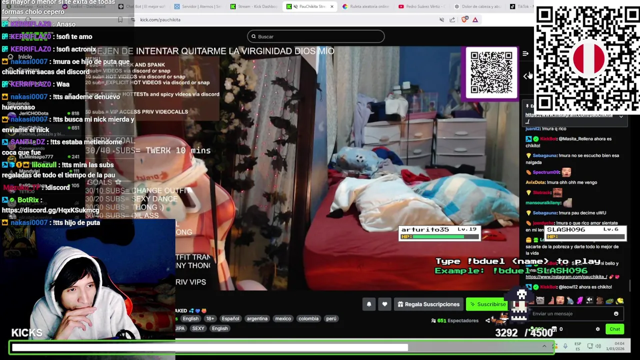The width and height of the screenshot is (640, 360).
Task: Click the search magnifier icon in Buscar
Action: pyautogui.click(x=253, y=36)
